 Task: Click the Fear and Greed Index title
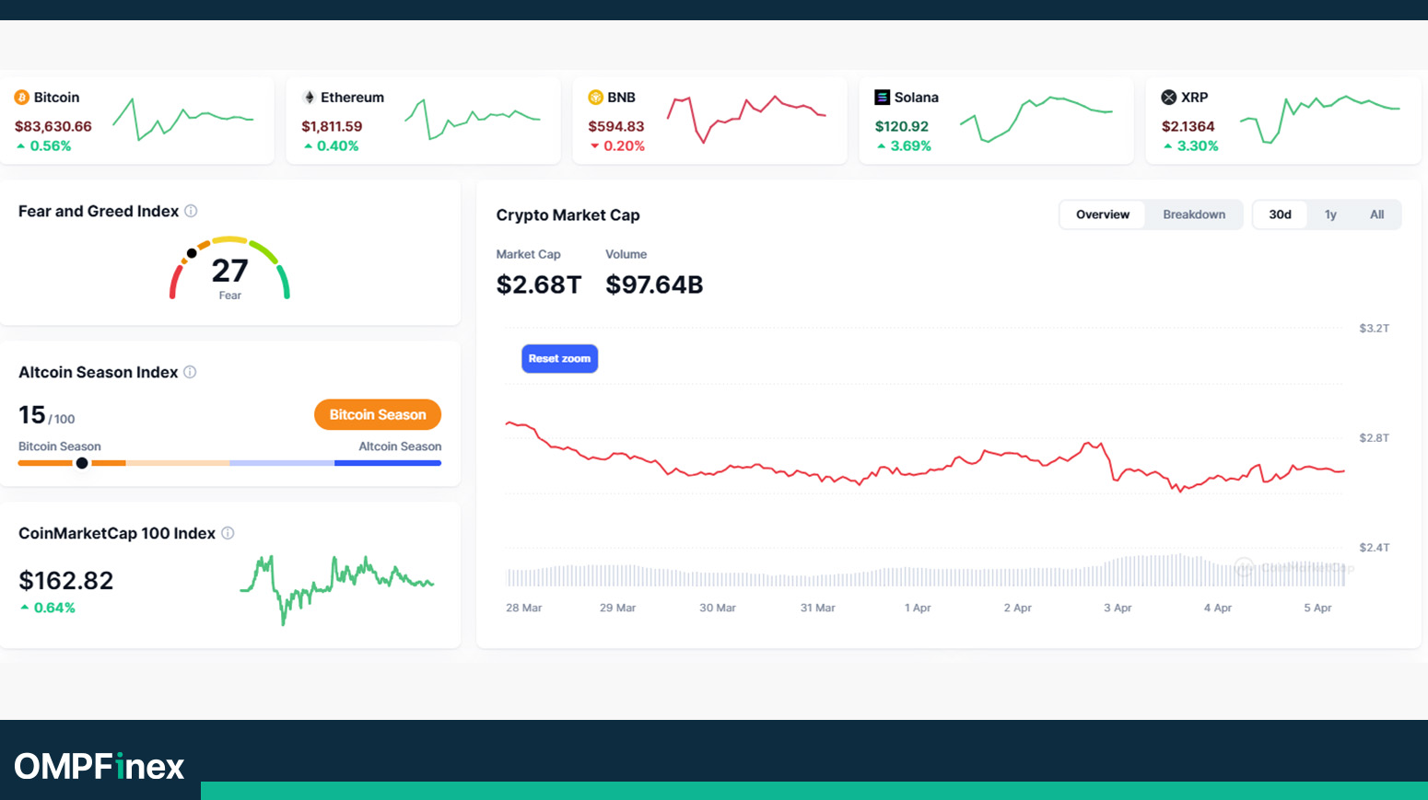pos(99,211)
